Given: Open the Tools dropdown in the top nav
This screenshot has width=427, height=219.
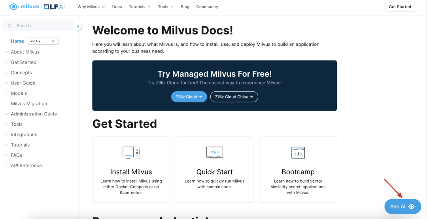Looking at the screenshot, I should [166, 7].
